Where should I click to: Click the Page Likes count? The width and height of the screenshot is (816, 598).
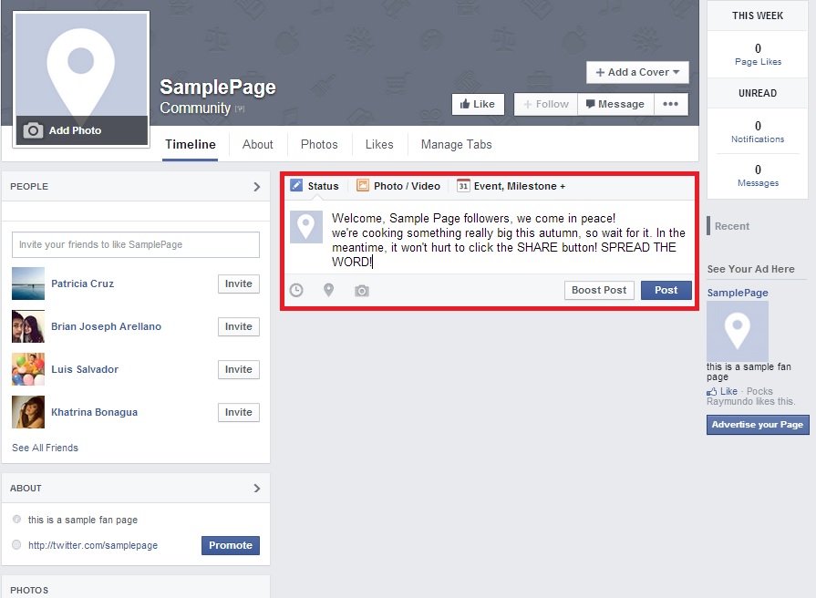758,48
